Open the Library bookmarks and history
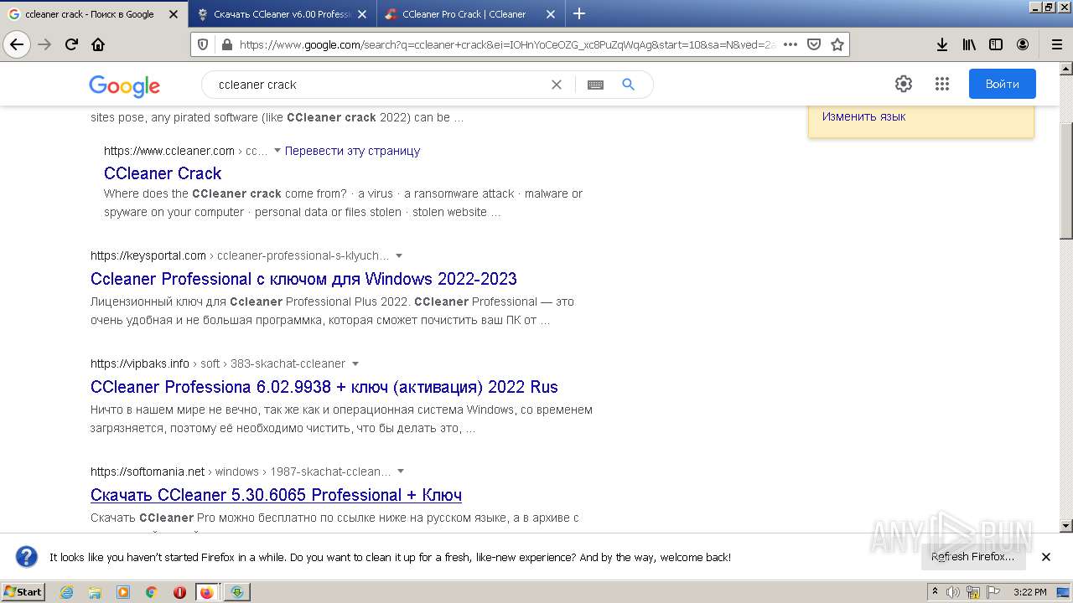1073x603 pixels. (x=969, y=44)
